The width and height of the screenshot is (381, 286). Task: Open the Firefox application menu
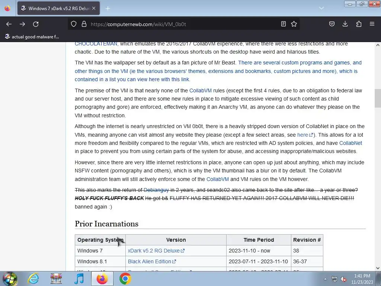(x=372, y=24)
